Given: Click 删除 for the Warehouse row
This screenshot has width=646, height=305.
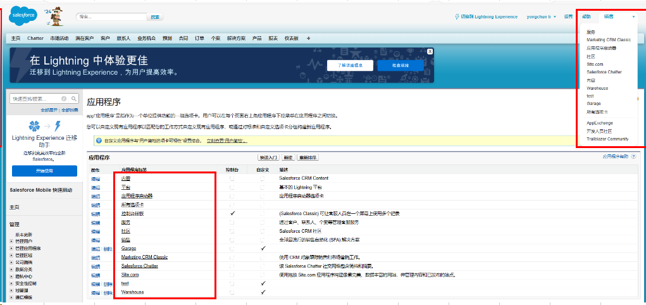Looking at the screenshot, I should click(108, 292).
